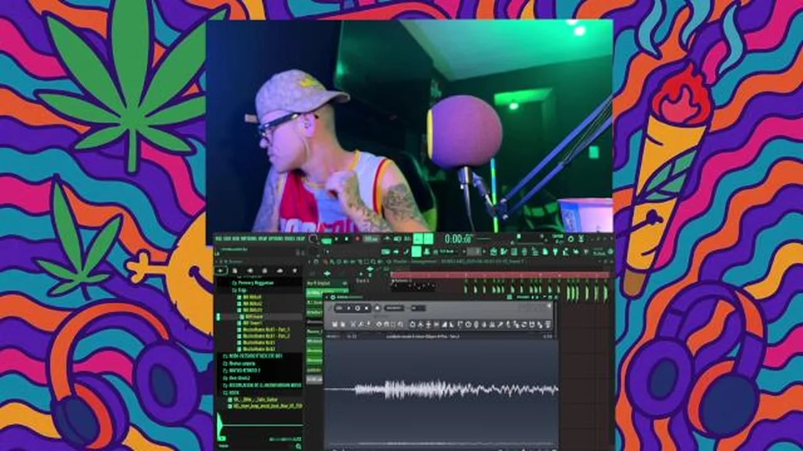
Task: Click the Edison save disk icon
Action: tap(334, 324)
